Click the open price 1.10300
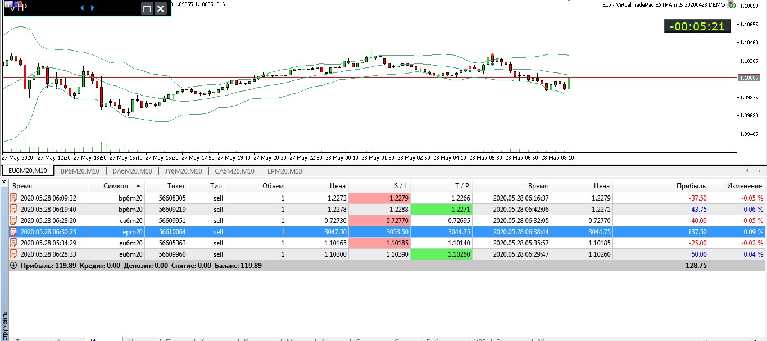This screenshot has height=341, width=767. [x=335, y=254]
